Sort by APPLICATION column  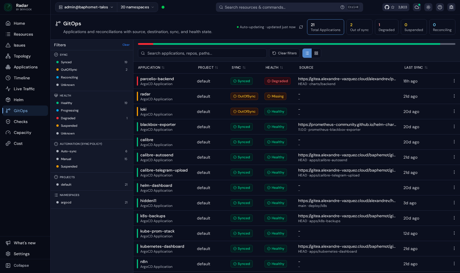[x=151, y=67]
